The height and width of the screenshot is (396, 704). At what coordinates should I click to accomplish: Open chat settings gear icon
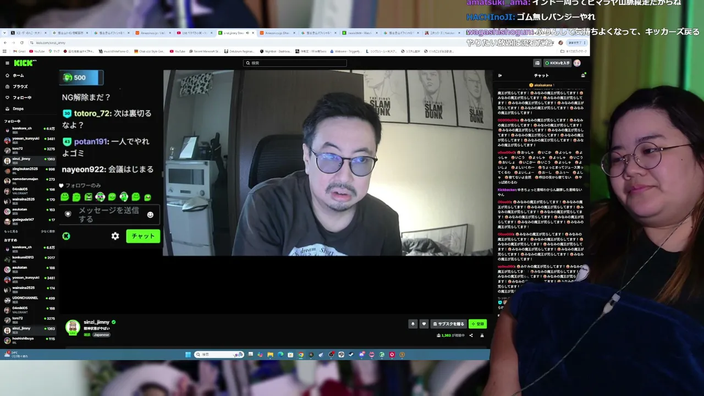(x=115, y=236)
